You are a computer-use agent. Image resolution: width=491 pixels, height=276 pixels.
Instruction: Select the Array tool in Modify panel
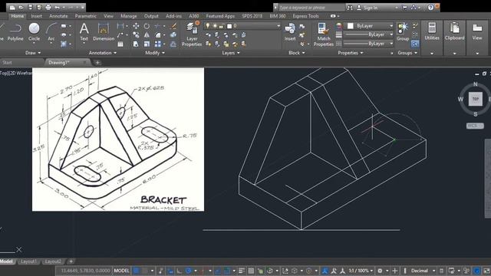pyautogui.click(x=158, y=44)
